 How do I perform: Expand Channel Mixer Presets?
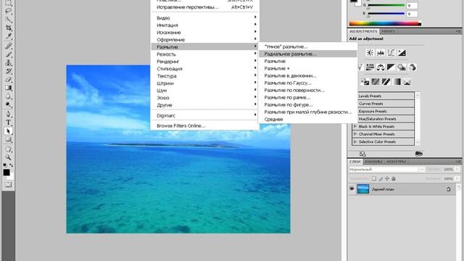click(355, 134)
